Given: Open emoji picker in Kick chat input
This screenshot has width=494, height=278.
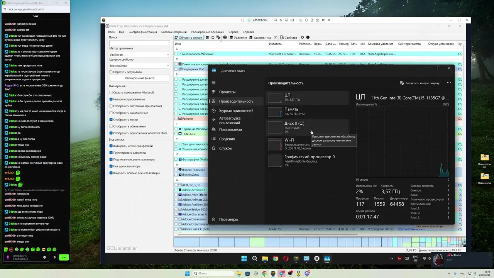Looking at the screenshot, I should pos(45,257).
